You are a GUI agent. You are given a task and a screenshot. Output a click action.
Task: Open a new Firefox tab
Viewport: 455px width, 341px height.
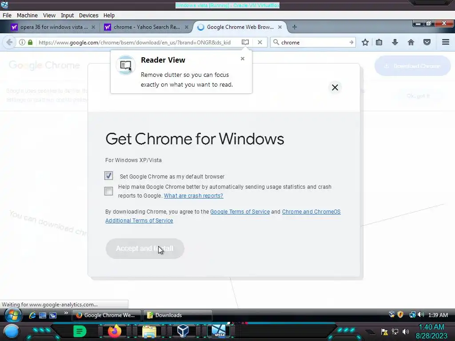pyautogui.click(x=295, y=27)
